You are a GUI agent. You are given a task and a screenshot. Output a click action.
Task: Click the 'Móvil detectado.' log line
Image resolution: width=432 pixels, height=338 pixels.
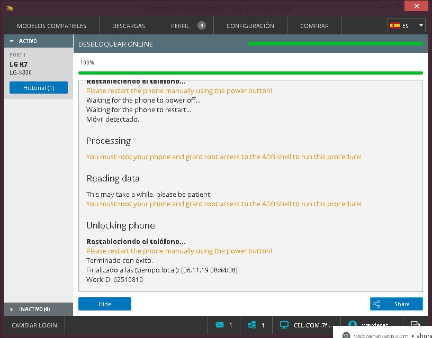[113, 119]
